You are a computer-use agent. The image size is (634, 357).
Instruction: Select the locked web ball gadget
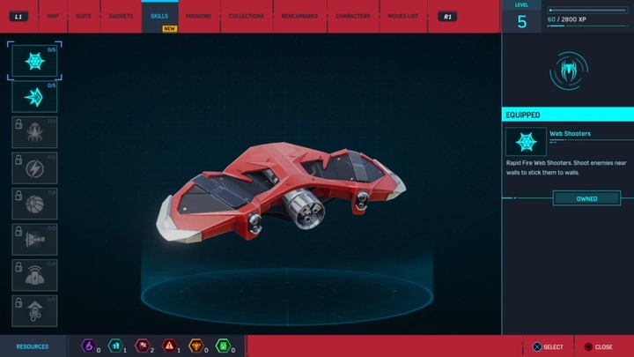pos(34,204)
